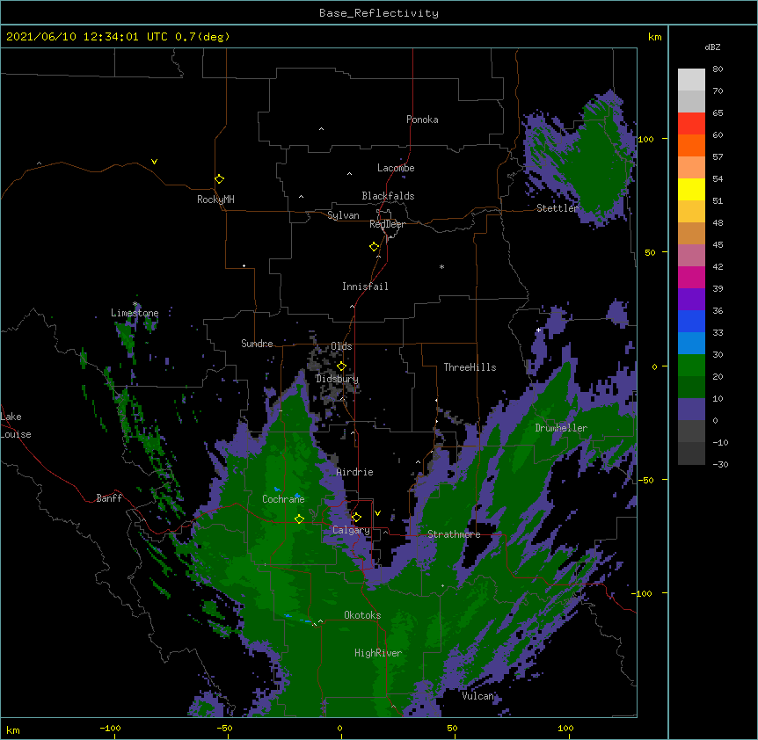
Task: Select the Vulcan label
Action: pyautogui.click(x=477, y=696)
